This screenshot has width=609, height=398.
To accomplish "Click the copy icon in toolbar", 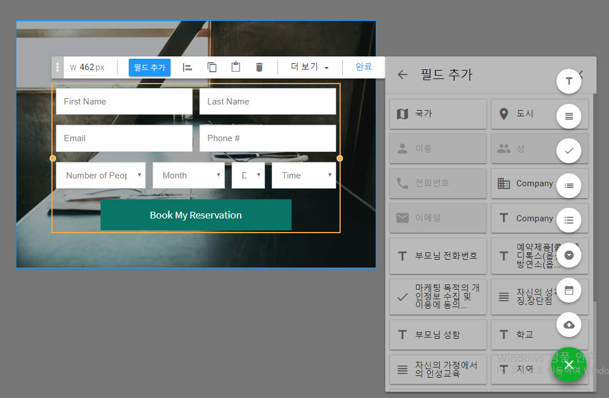I will [x=212, y=67].
